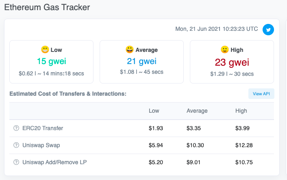This screenshot has width=287, height=180.
Task: Click the Twitter share icon
Action: point(268,30)
